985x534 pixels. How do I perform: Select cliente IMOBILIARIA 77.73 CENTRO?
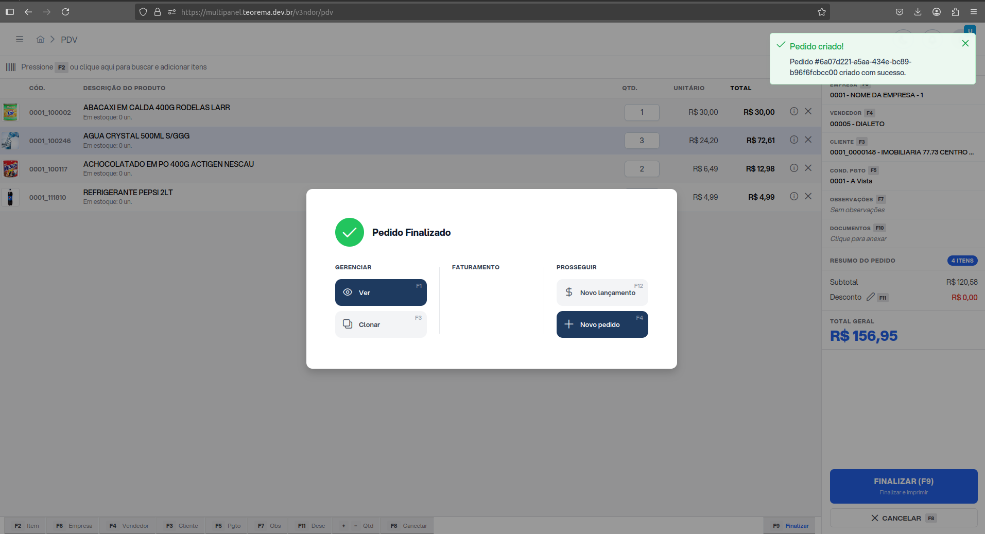[902, 152]
